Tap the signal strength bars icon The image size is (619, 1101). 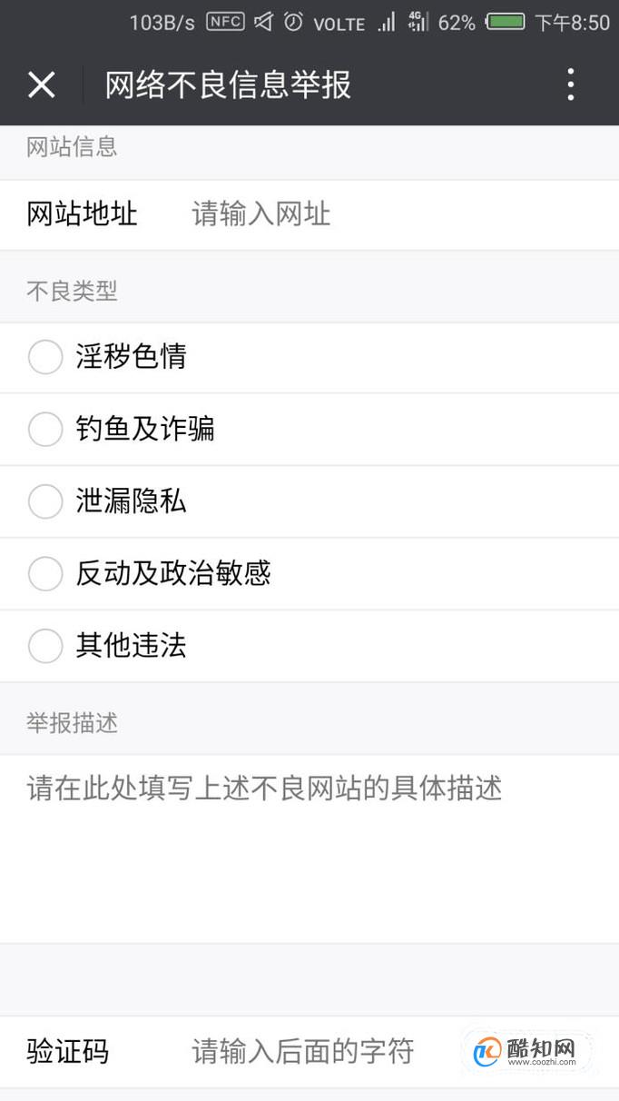click(388, 22)
